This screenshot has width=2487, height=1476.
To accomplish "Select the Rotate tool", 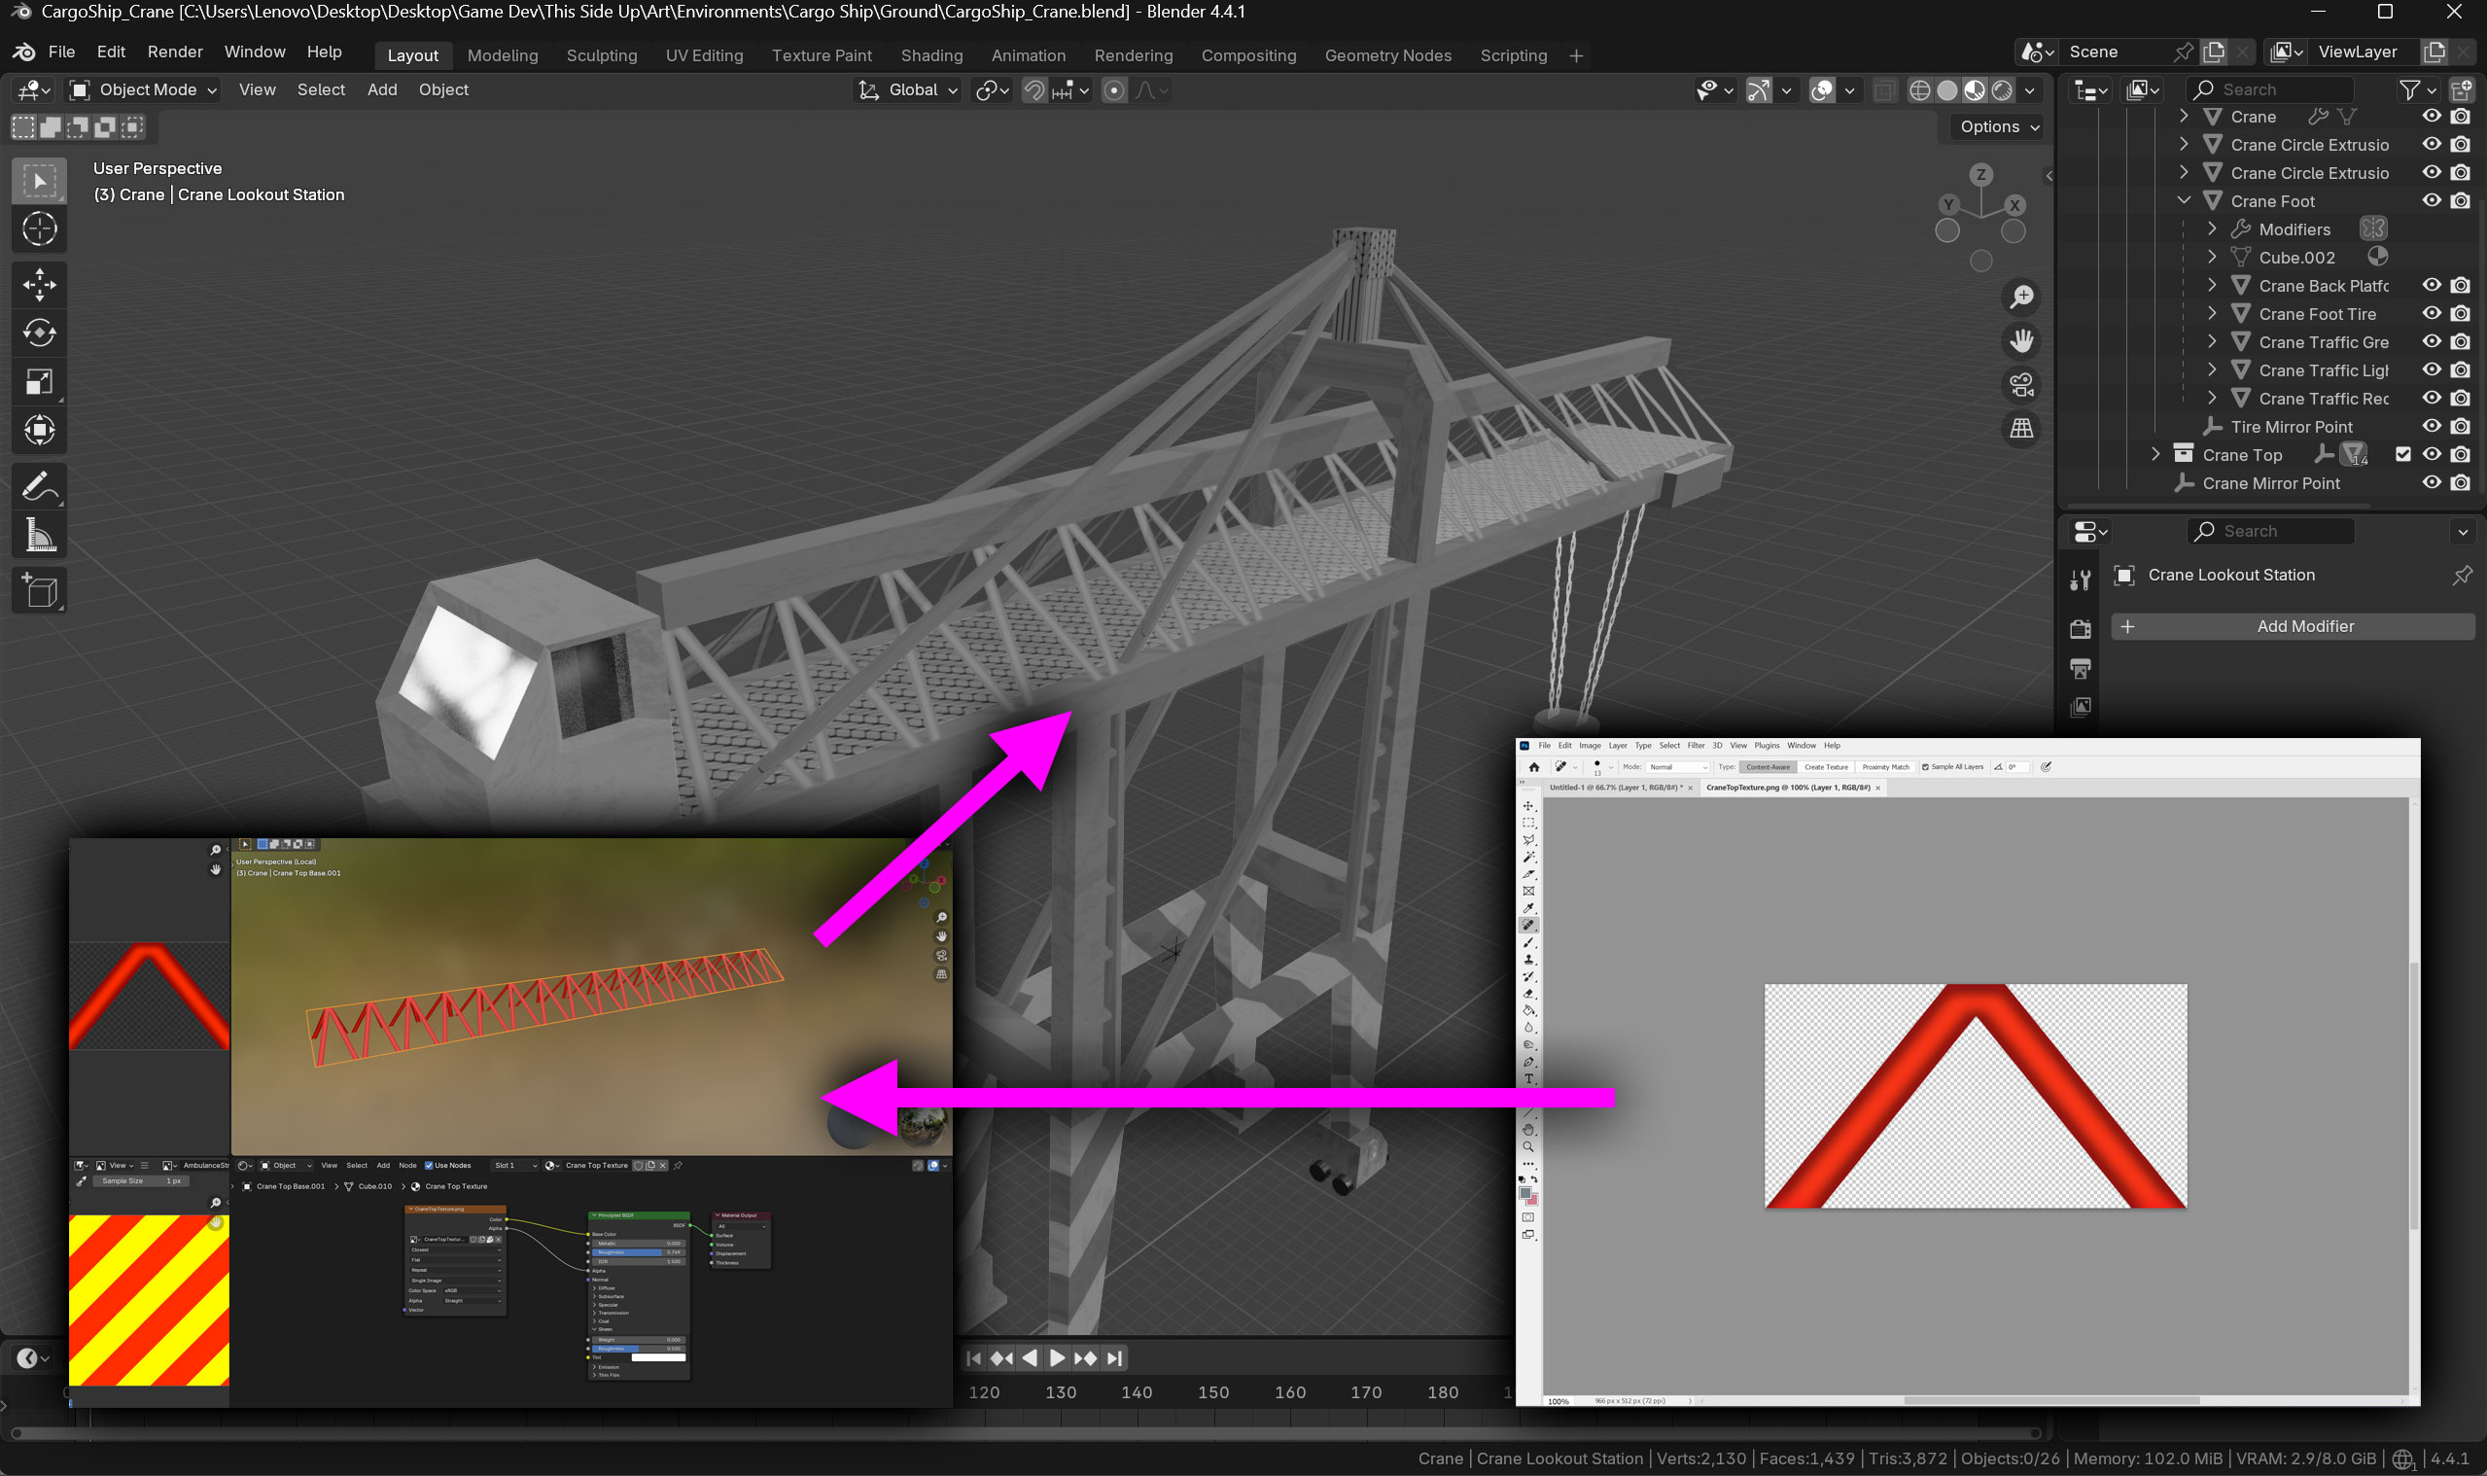I will [x=39, y=334].
